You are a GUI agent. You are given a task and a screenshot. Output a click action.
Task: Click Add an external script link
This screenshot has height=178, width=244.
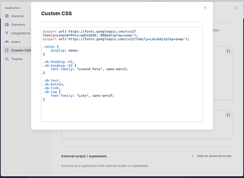tap(214, 156)
